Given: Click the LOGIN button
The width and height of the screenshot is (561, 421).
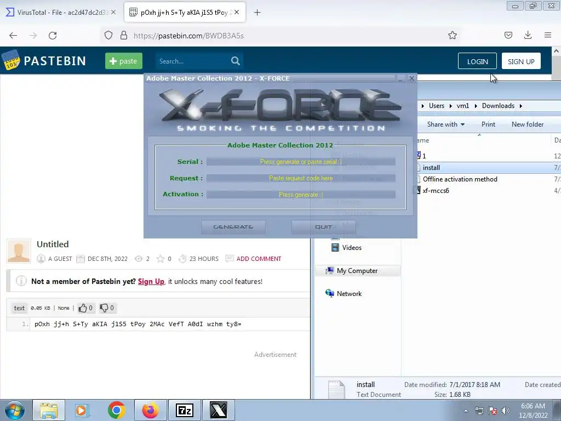Looking at the screenshot, I should click(x=477, y=61).
